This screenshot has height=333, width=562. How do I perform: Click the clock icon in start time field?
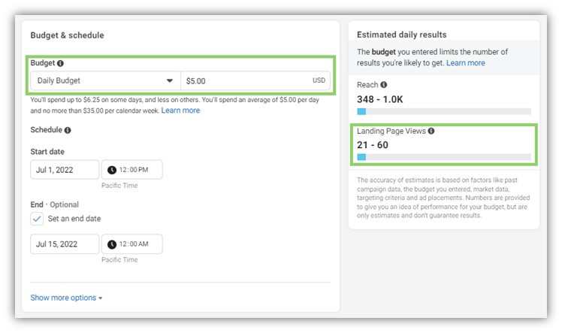pyautogui.click(x=112, y=170)
